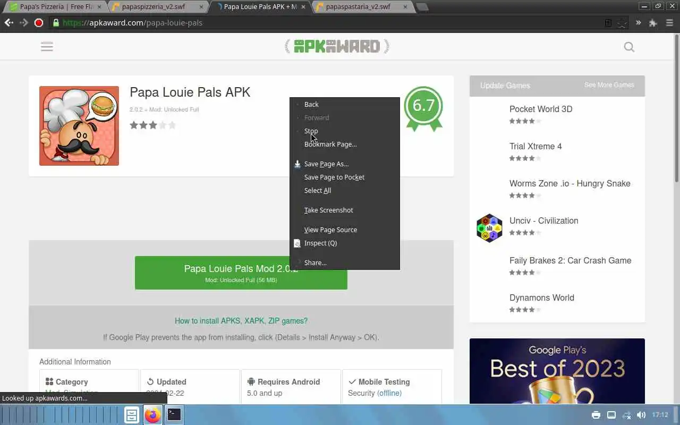
Task: Close the Papa Louie Pals APK tab
Action: point(304,7)
